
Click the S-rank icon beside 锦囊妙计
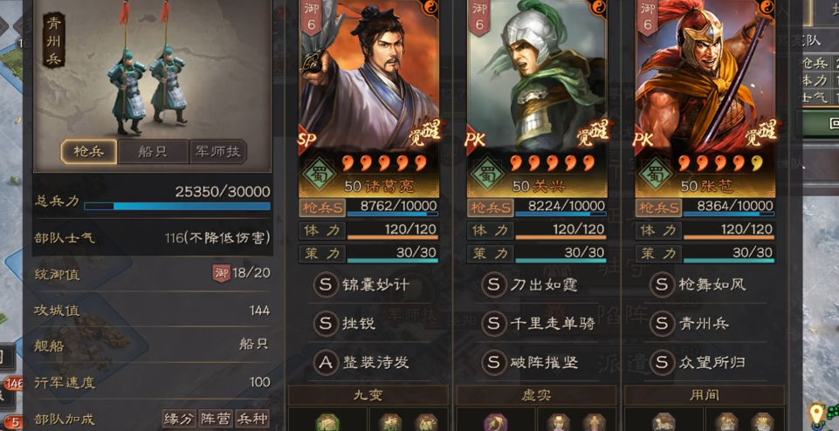tap(326, 284)
